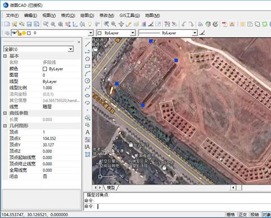Open the 视图(V) menu
This screenshot has height=218, width=271.
coord(49,15)
